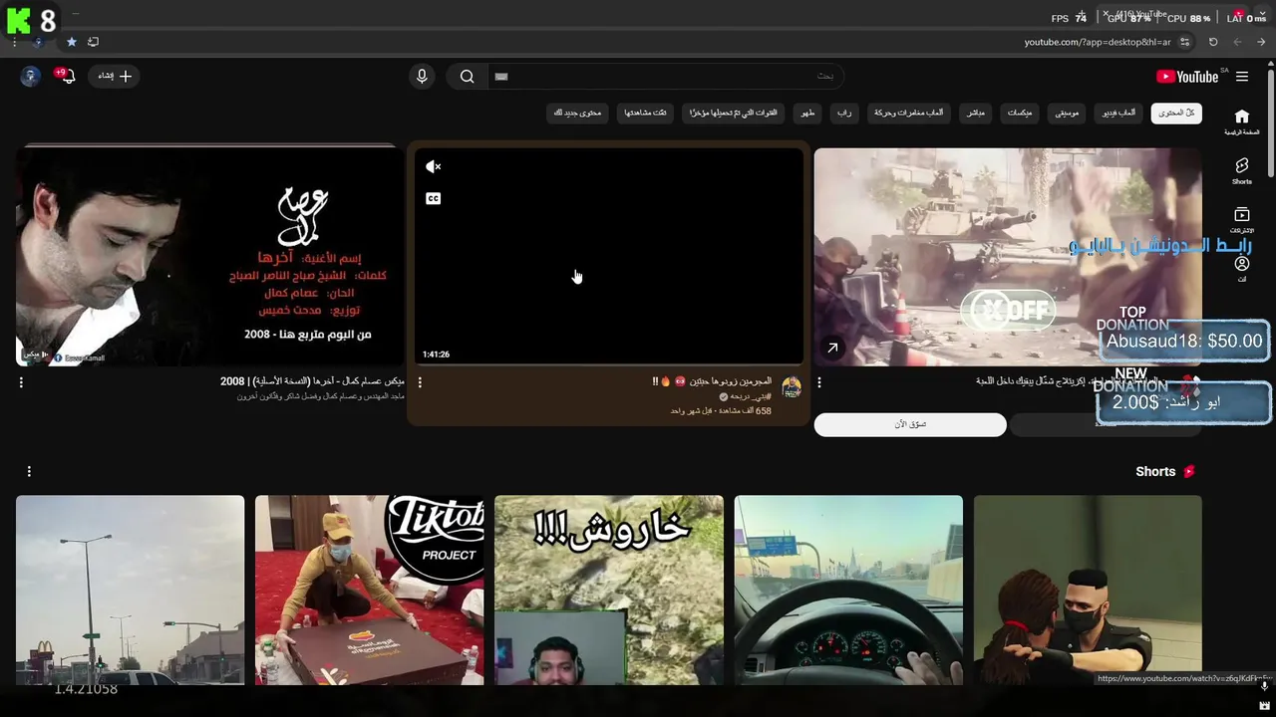Select the recently uploaded channels chip
The image size is (1276, 717).
coord(734,113)
